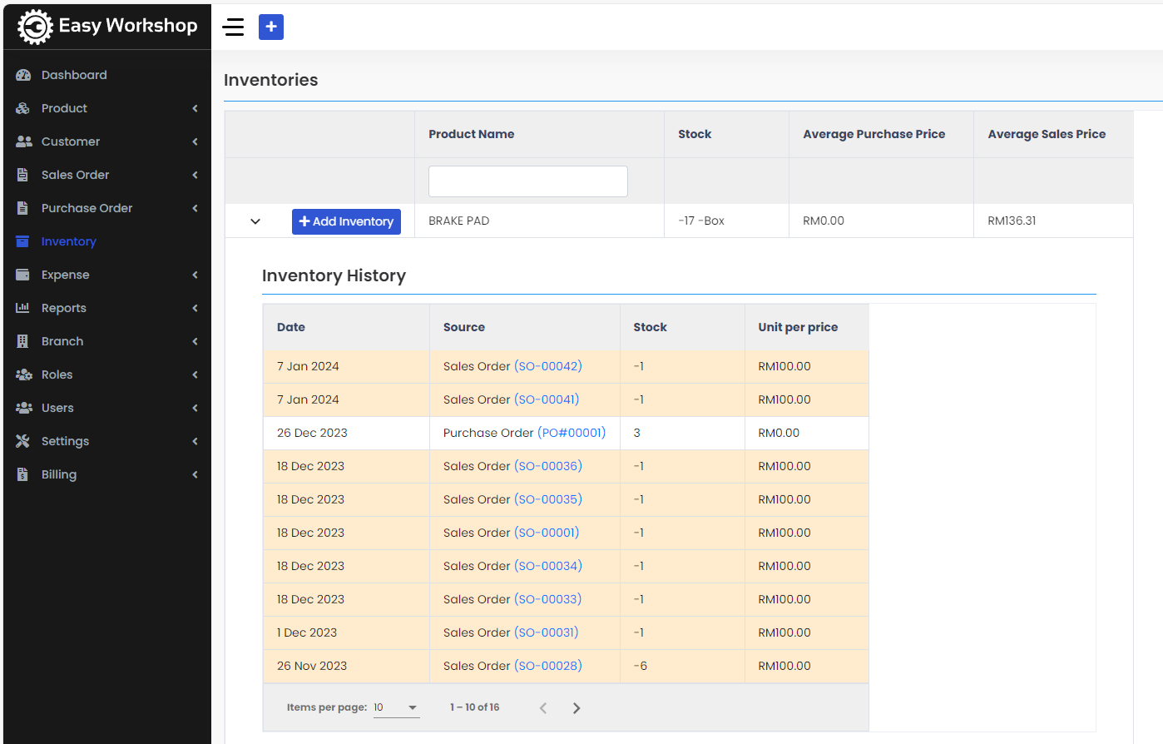Expand the Users submenu chevron

coord(195,408)
